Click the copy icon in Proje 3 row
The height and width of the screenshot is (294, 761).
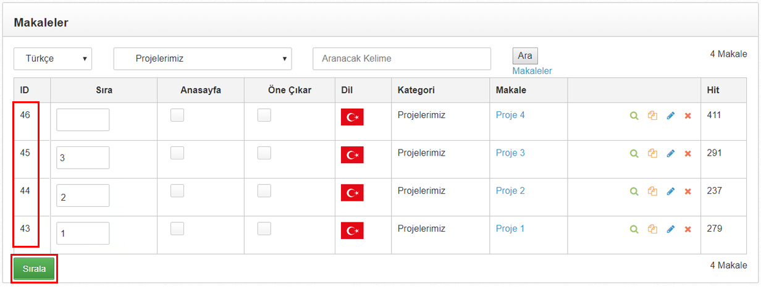[x=652, y=153]
